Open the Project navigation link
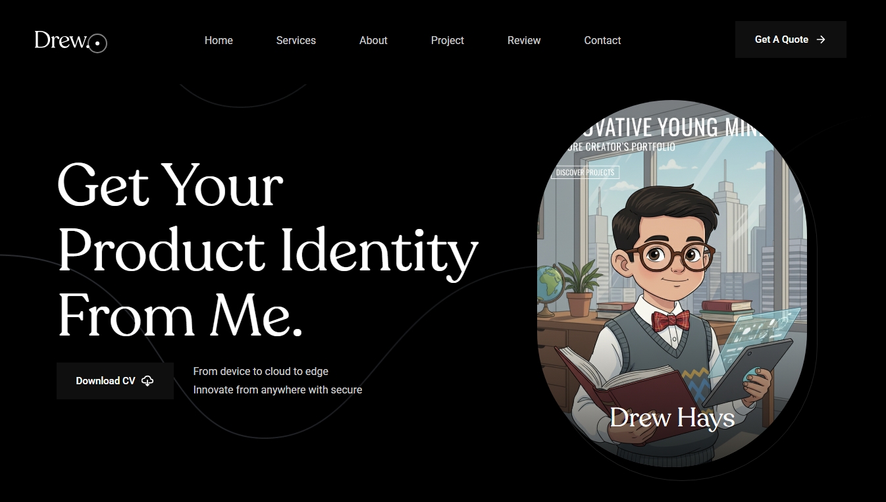The width and height of the screenshot is (886, 502). coord(448,40)
